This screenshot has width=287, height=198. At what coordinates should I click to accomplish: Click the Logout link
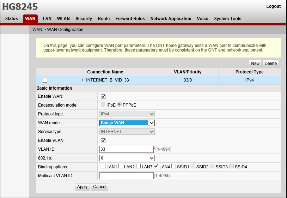pyautogui.click(x=273, y=6)
